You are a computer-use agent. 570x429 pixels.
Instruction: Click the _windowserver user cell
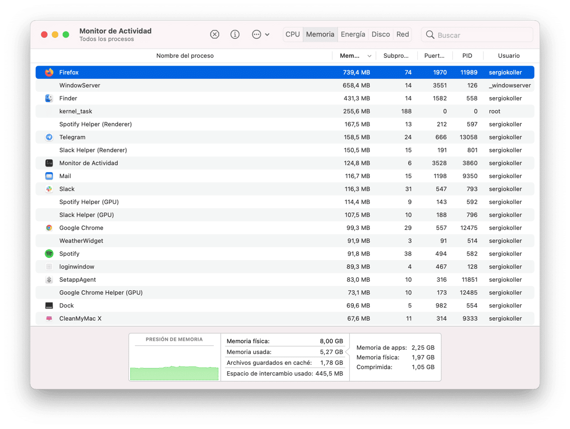coord(510,85)
